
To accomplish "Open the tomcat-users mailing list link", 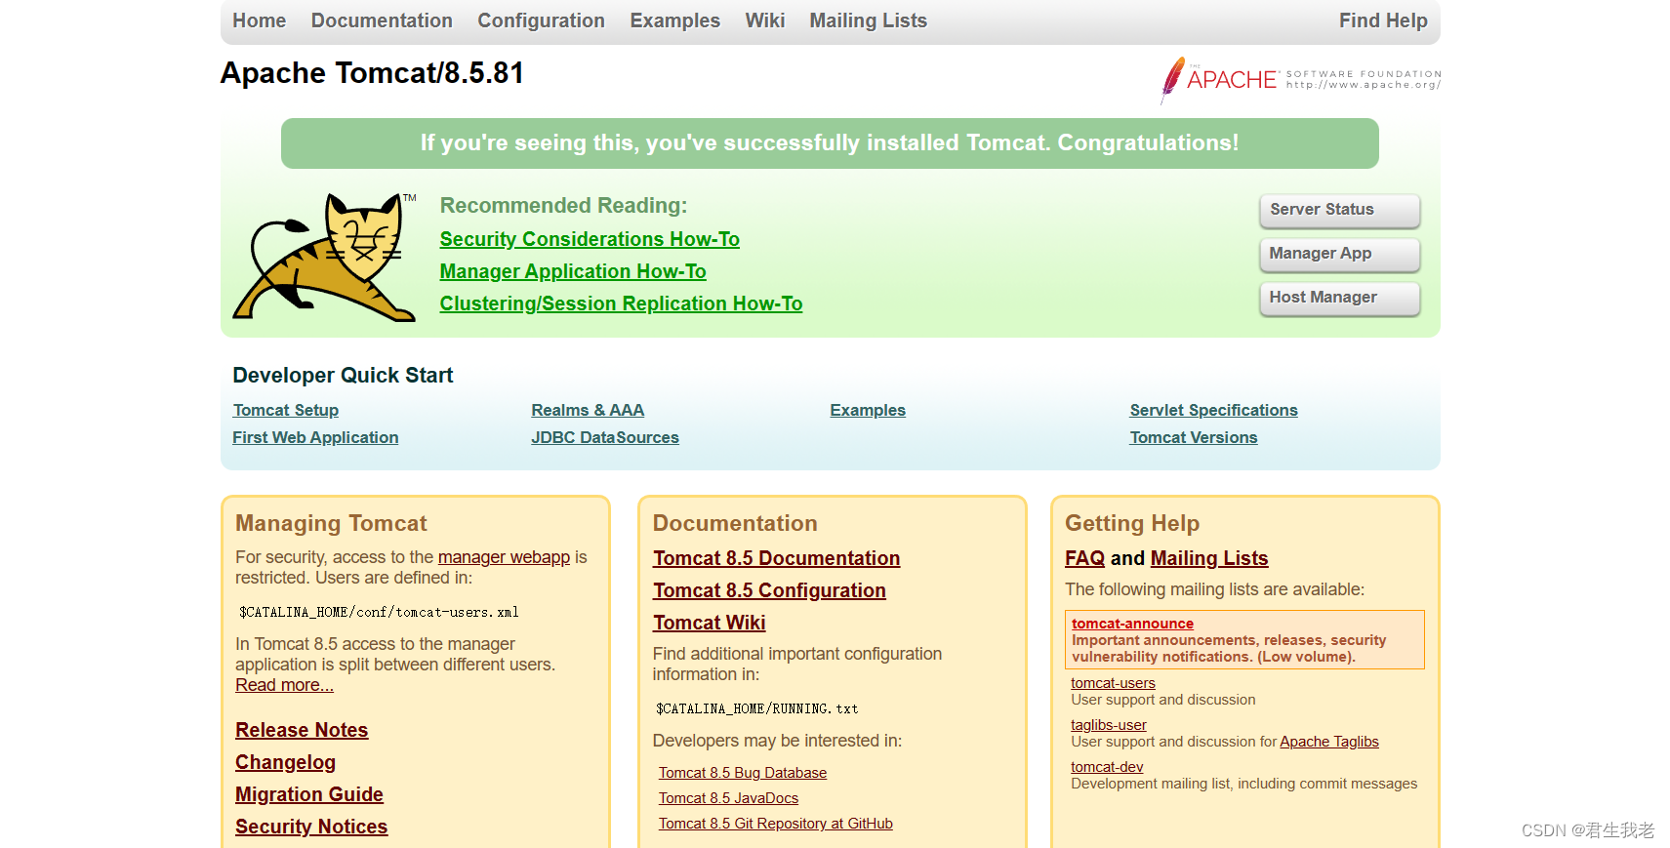I will (x=1113, y=683).
